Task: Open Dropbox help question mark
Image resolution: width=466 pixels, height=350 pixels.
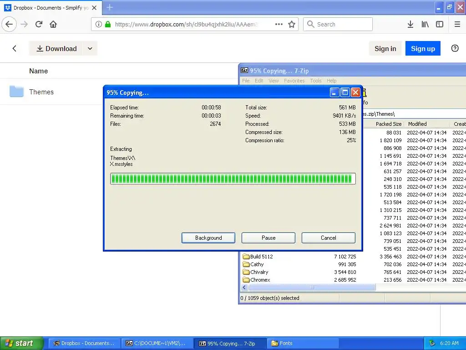Action: point(455,48)
